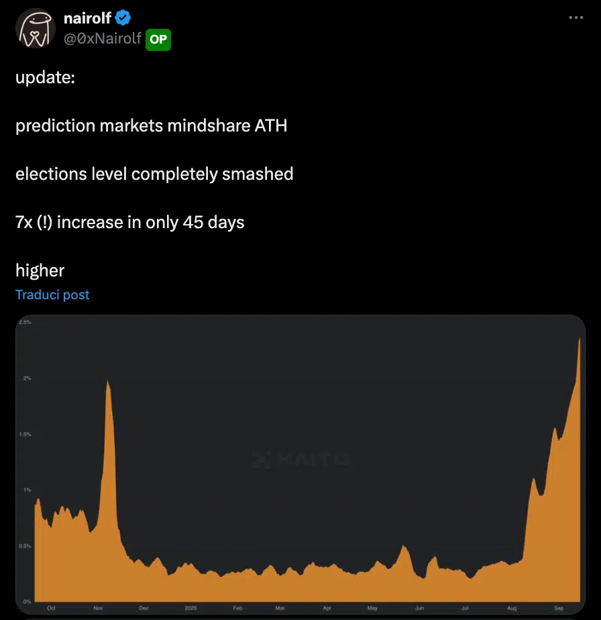Click the Kaito watermark logo on the chart
This screenshot has width=601, height=620.
coord(300,459)
